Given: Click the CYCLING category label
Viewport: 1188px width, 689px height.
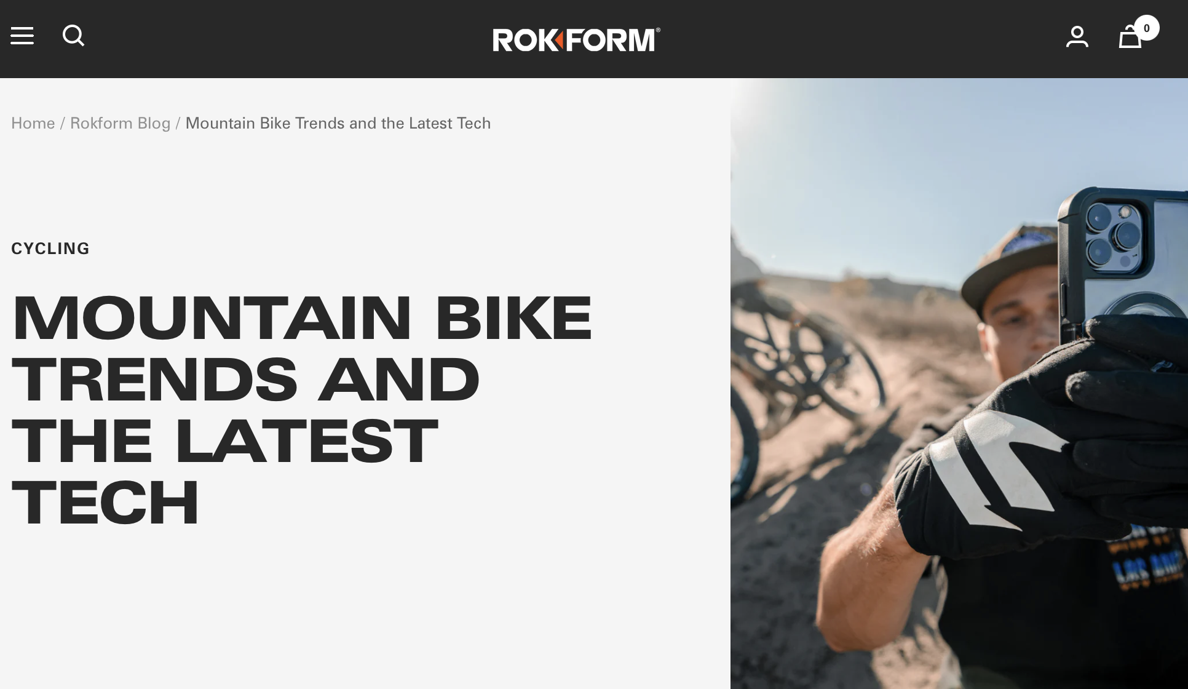Looking at the screenshot, I should point(50,249).
